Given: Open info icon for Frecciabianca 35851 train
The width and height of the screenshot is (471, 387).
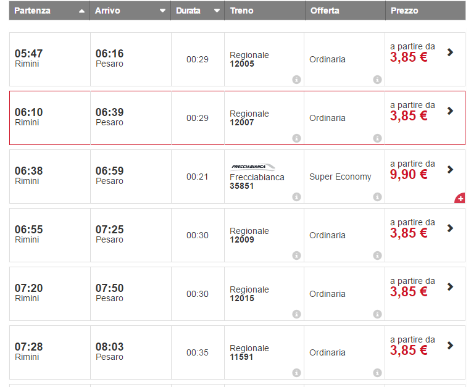Looking at the screenshot, I should click(296, 197).
